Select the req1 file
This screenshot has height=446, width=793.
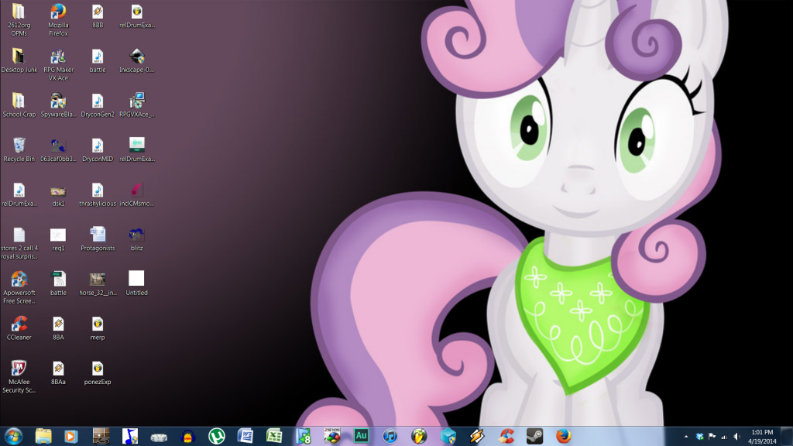58,238
